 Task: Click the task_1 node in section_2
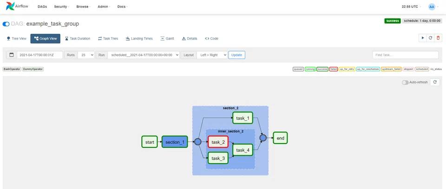pos(243,118)
